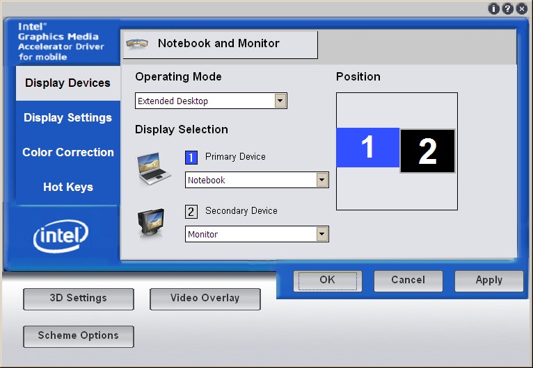Click the Cancel button
This screenshot has height=368, width=533.
(408, 281)
